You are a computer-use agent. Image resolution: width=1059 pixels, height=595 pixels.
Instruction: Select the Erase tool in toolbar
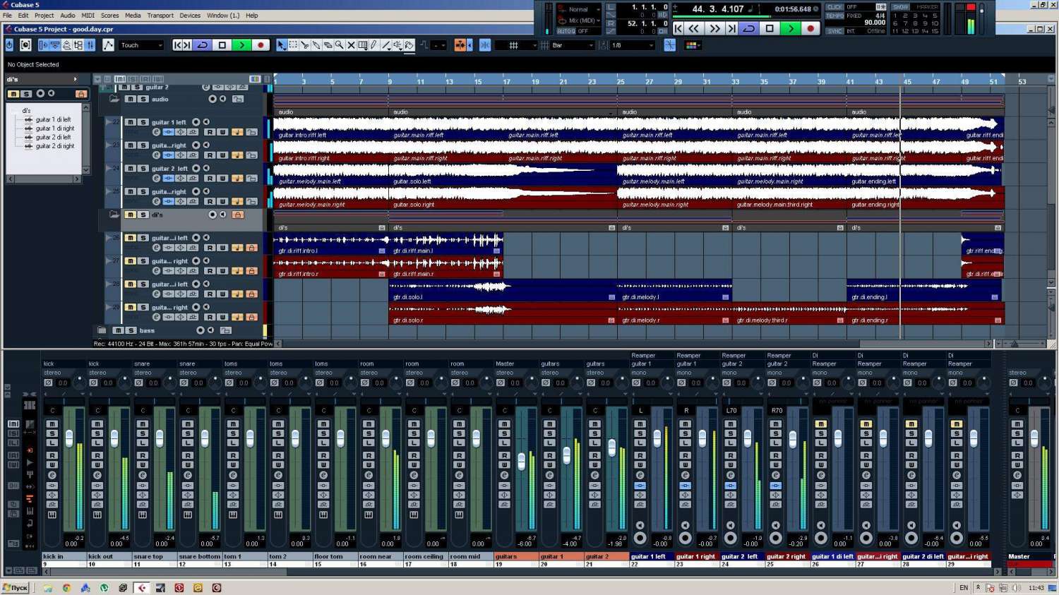pos(328,45)
